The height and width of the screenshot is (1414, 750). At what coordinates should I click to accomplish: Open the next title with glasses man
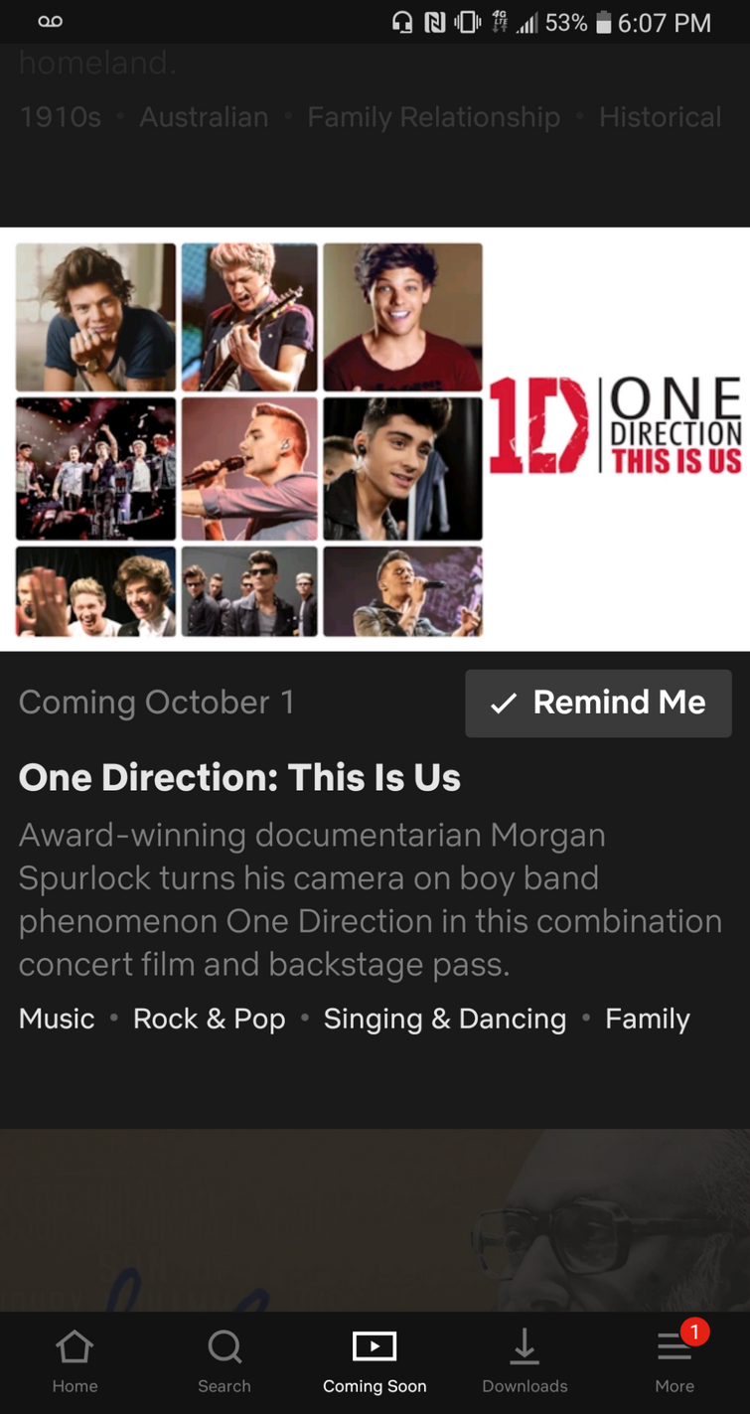375,1220
